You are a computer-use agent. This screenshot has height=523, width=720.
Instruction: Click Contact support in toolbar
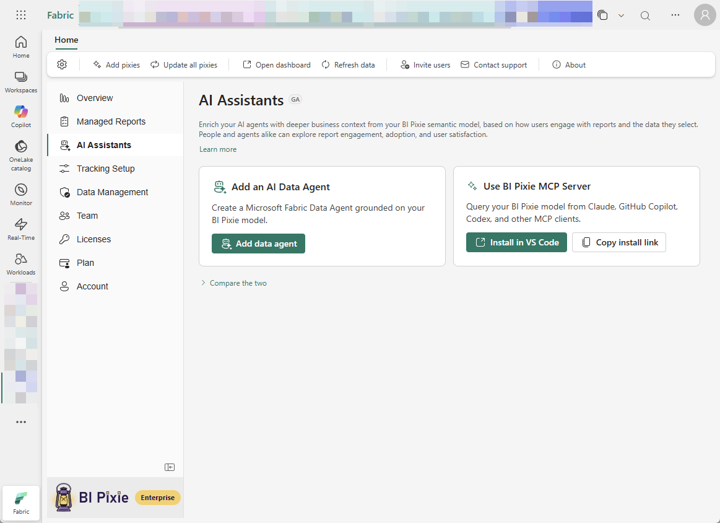(494, 65)
